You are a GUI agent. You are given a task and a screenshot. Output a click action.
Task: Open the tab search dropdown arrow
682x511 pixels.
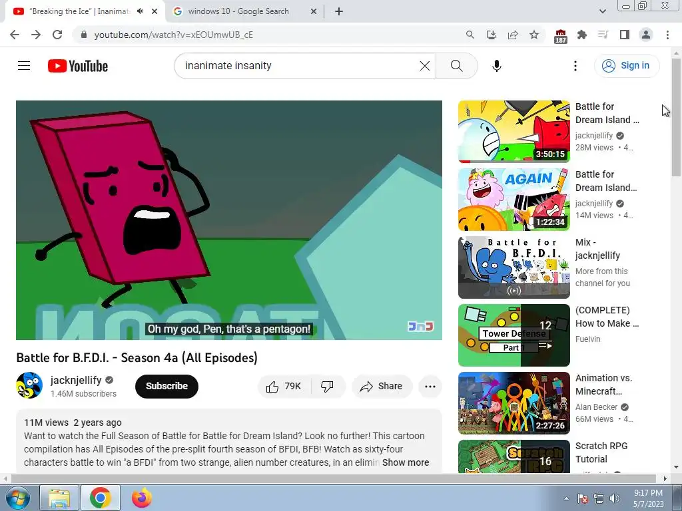(x=602, y=11)
